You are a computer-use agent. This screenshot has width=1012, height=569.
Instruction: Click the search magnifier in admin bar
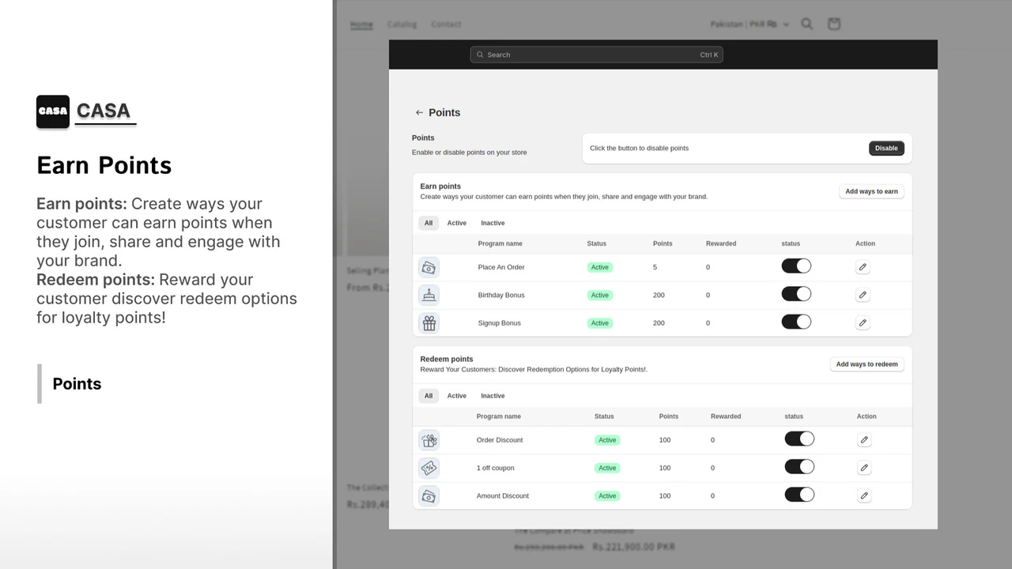[480, 55]
